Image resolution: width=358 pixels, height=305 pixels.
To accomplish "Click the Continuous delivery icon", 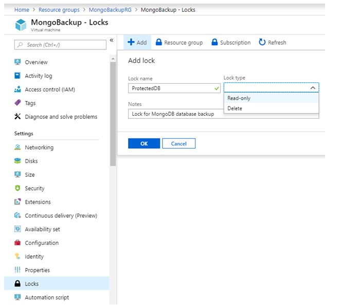I will click(17, 216).
